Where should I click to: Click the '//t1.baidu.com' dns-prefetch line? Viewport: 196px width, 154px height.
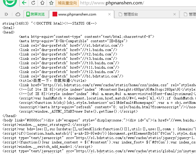pyautogui.click(x=68, y=50)
